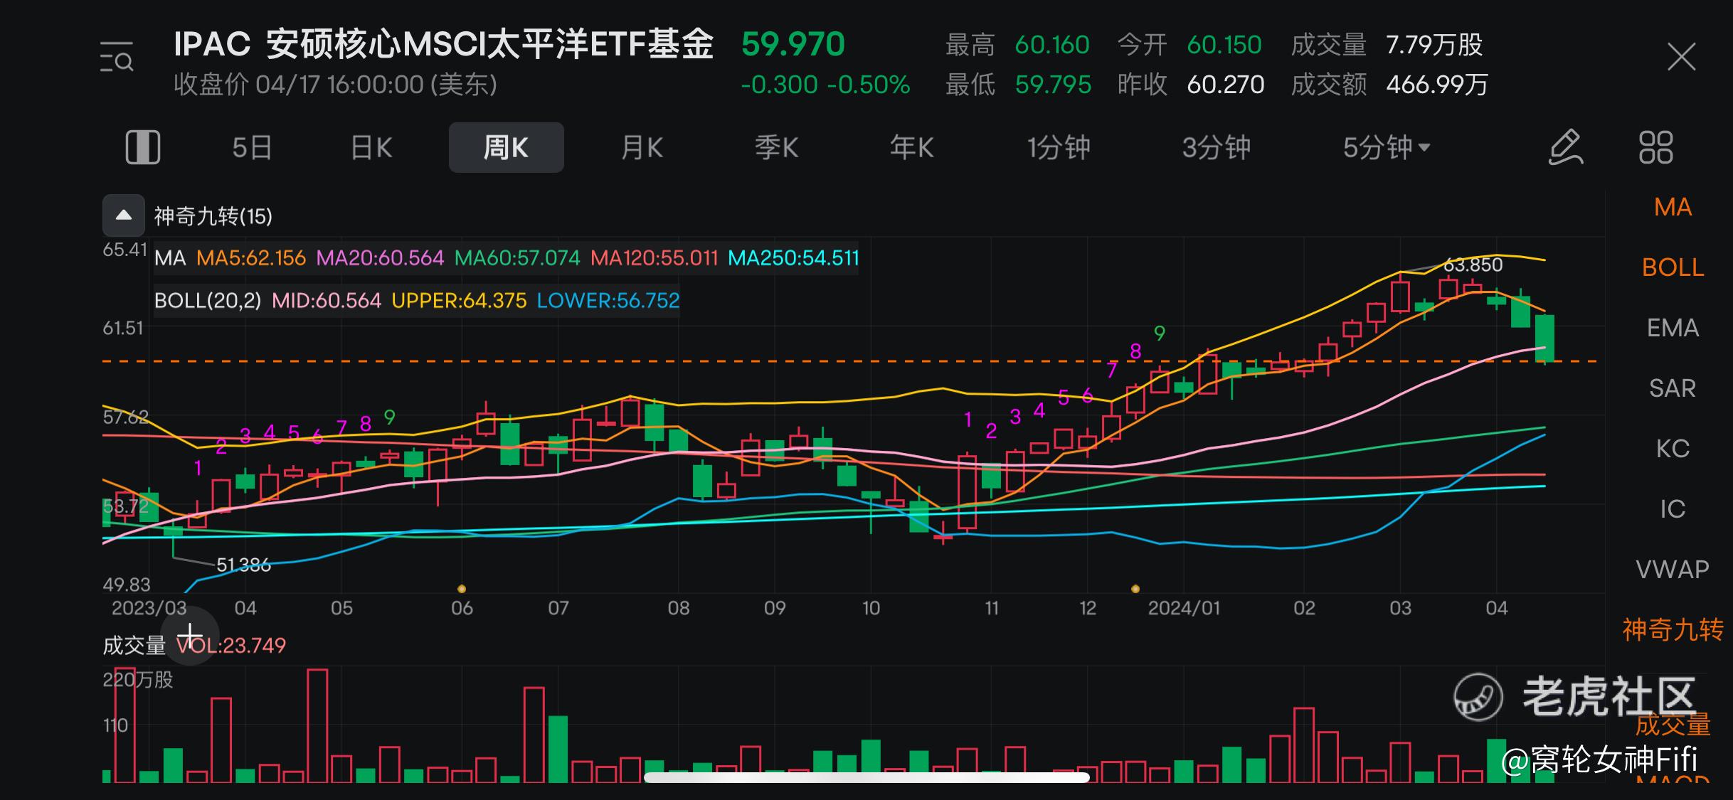The height and width of the screenshot is (800, 1733).
Task: Enable the IC indicator
Action: click(1673, 509)
